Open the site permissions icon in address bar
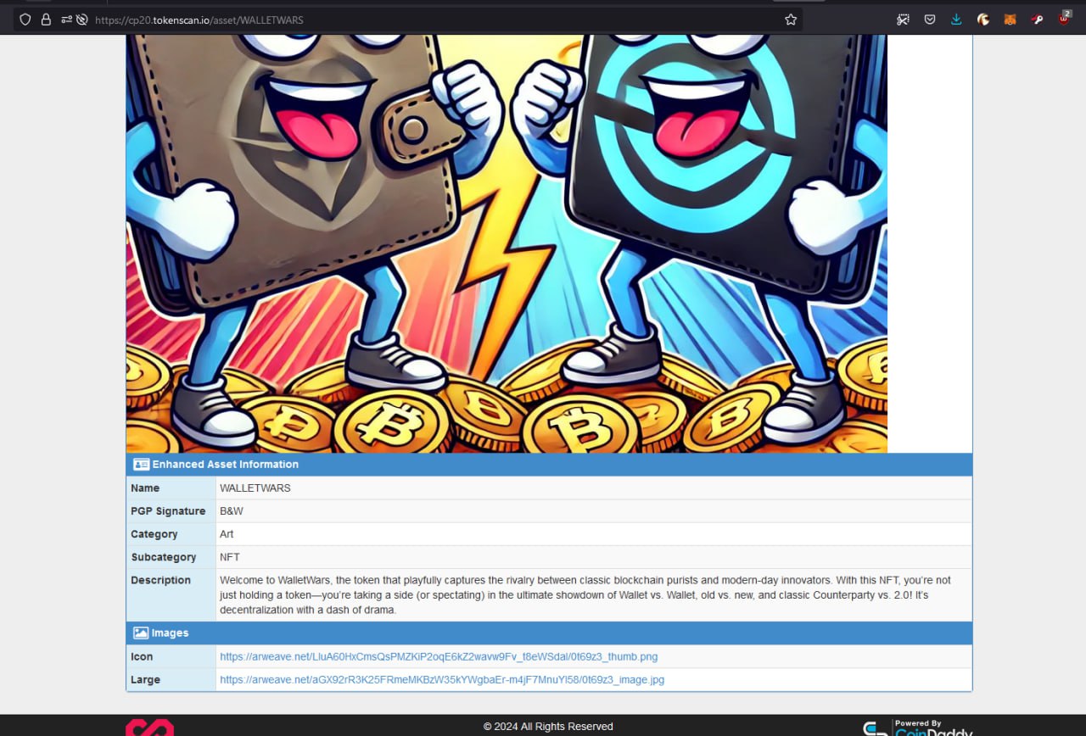The image size is (1086, 736). (67, 20)
